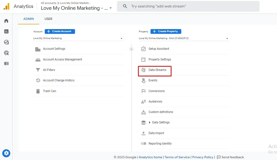Expand the Data Settings triangle
The height and width of the screenshot is (160, 277).
click(149, 122)
